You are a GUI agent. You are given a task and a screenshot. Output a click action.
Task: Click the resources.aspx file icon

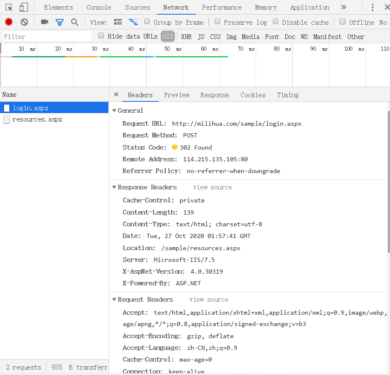point(7,119)
